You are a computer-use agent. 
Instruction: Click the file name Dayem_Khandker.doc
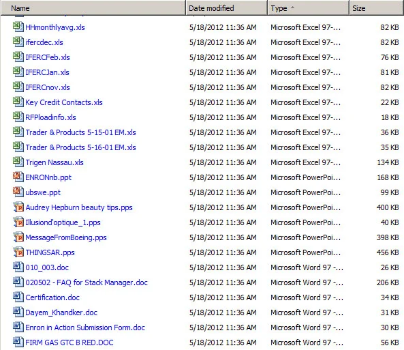61,312
